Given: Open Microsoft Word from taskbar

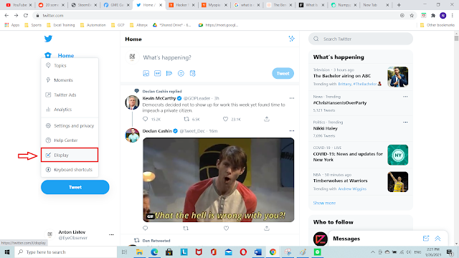Looking at the screenshot, I should [257, 252].
